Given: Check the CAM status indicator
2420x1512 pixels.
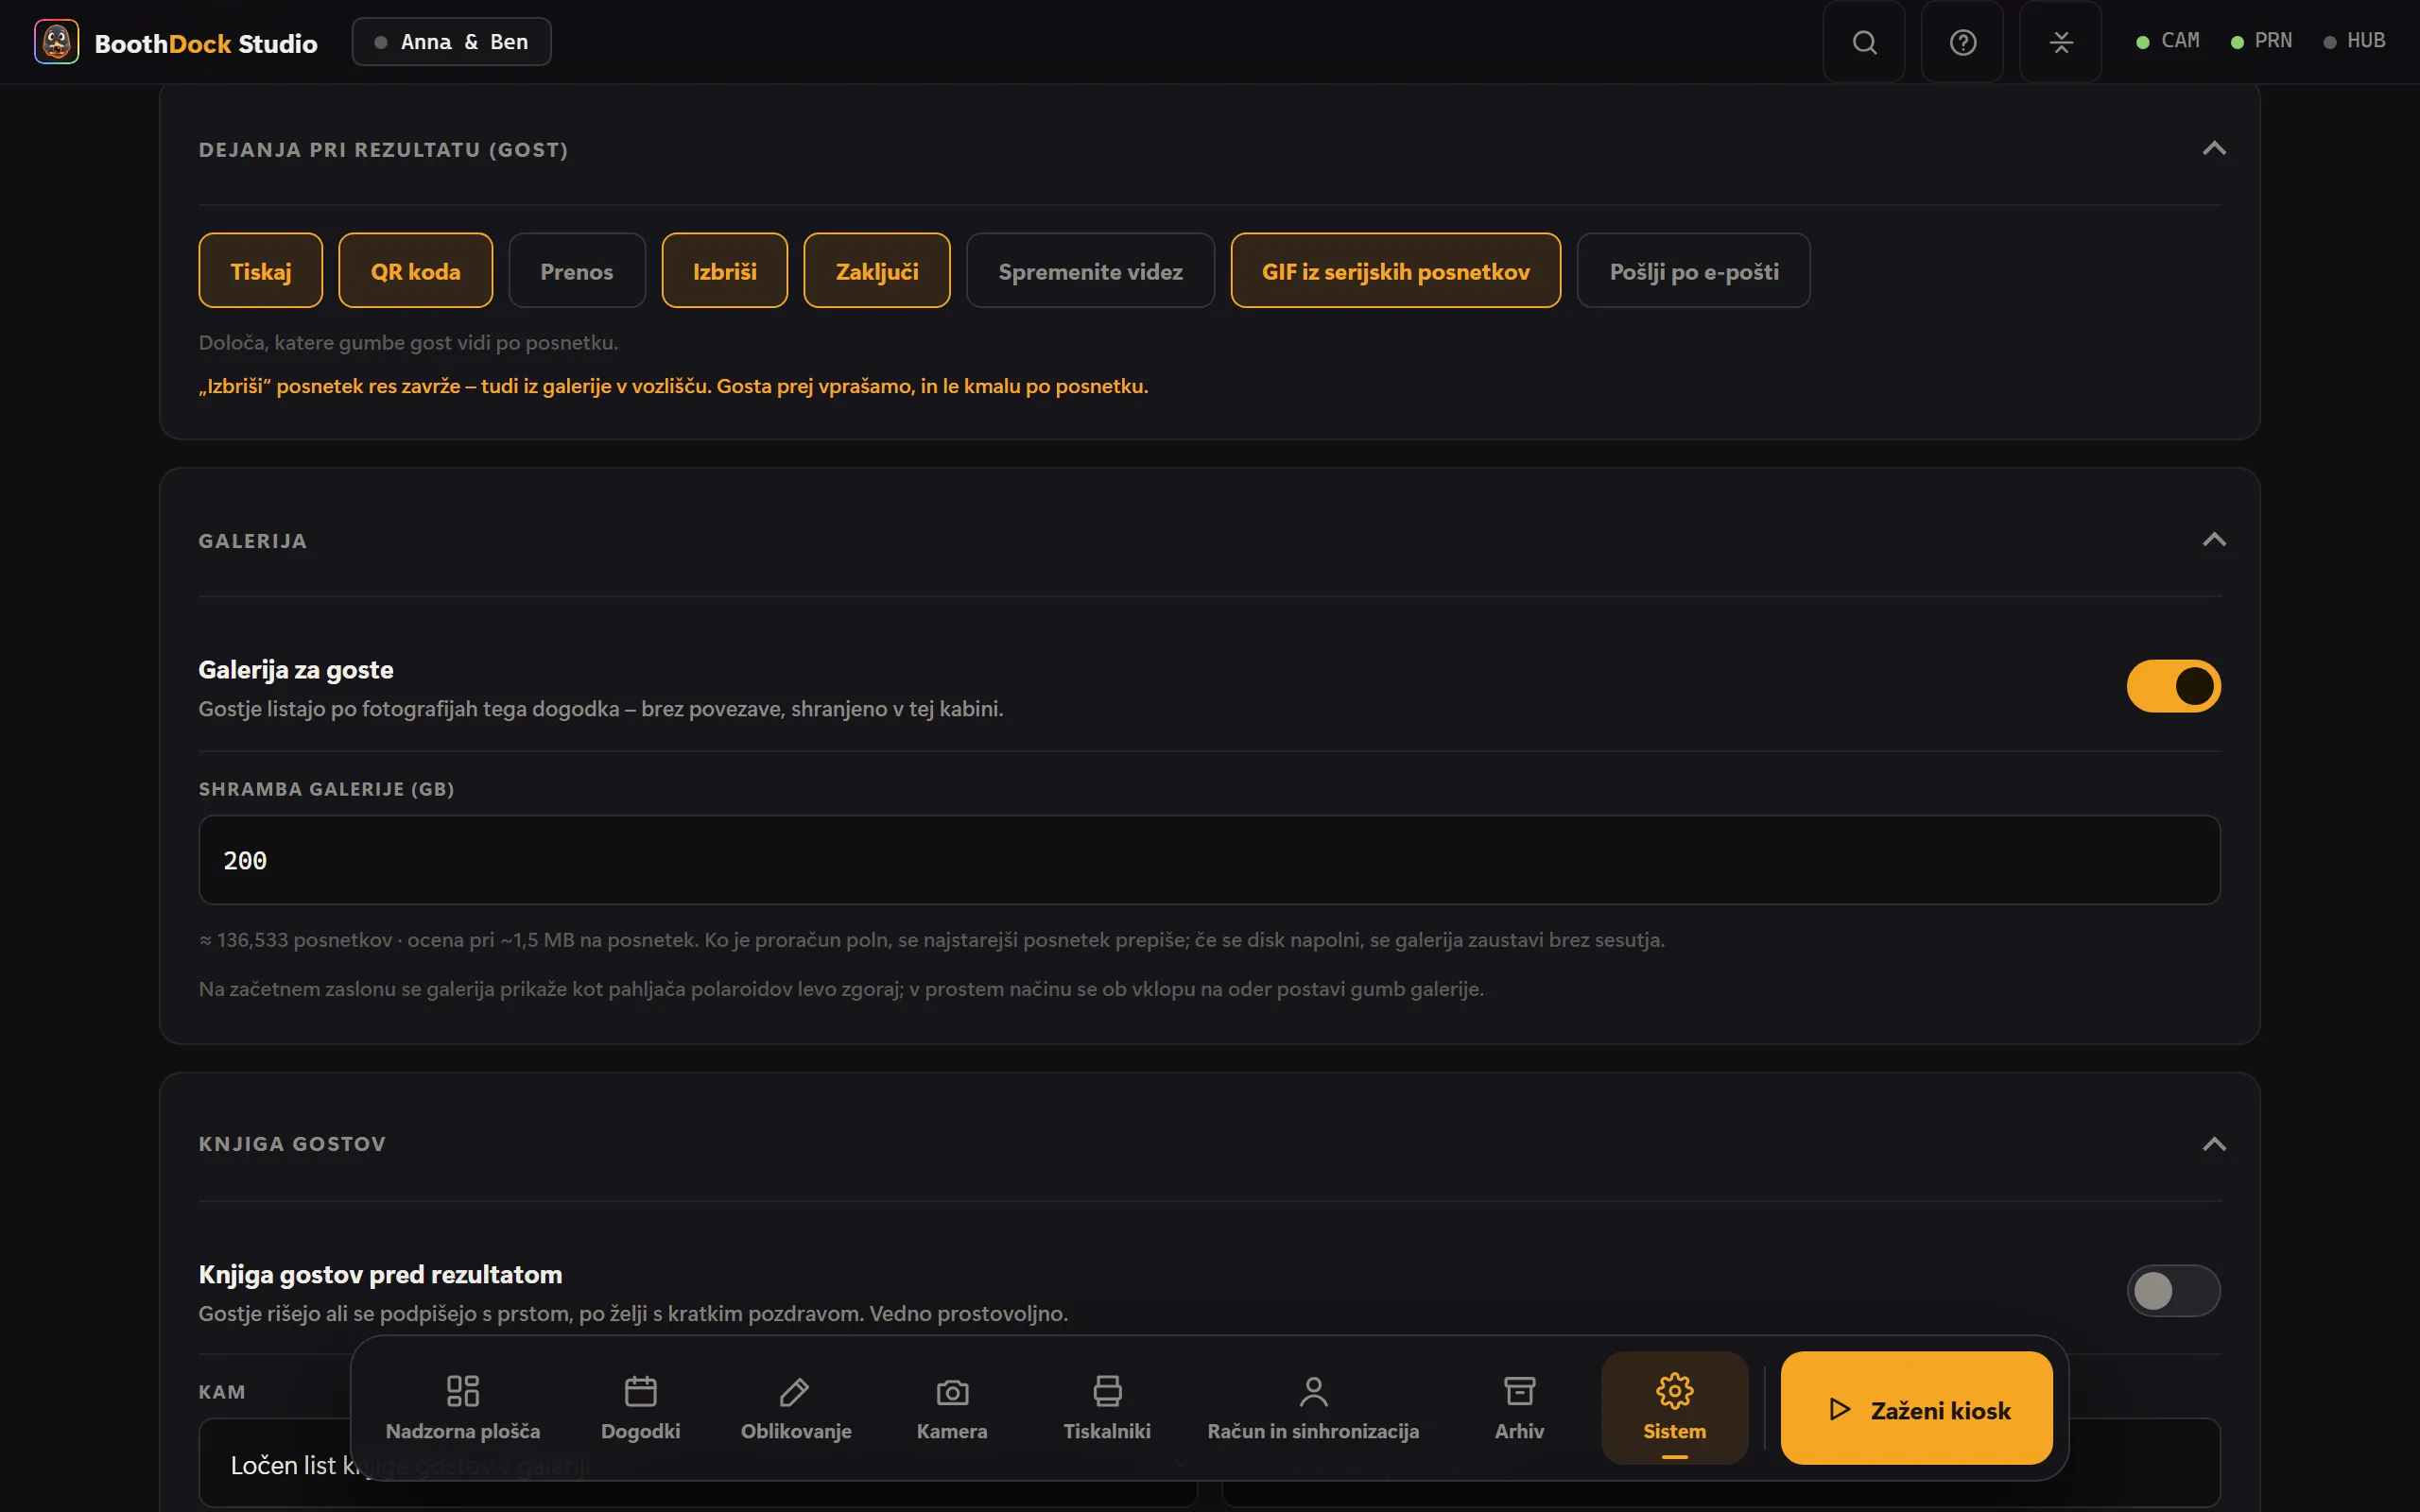Looking at the screenshot, I should click(2168, 41).
